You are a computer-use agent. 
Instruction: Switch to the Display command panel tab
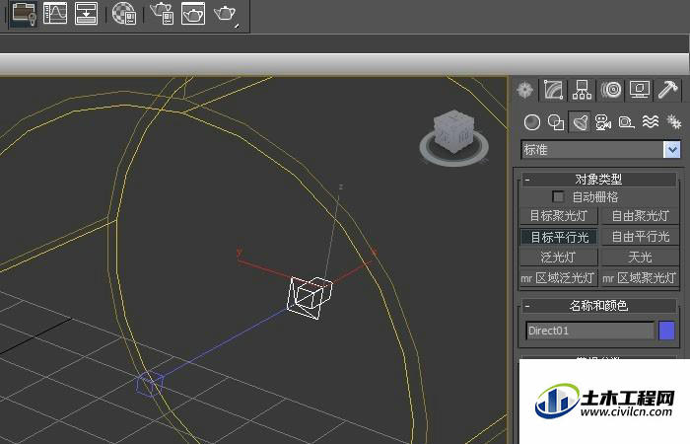[640, 90]
